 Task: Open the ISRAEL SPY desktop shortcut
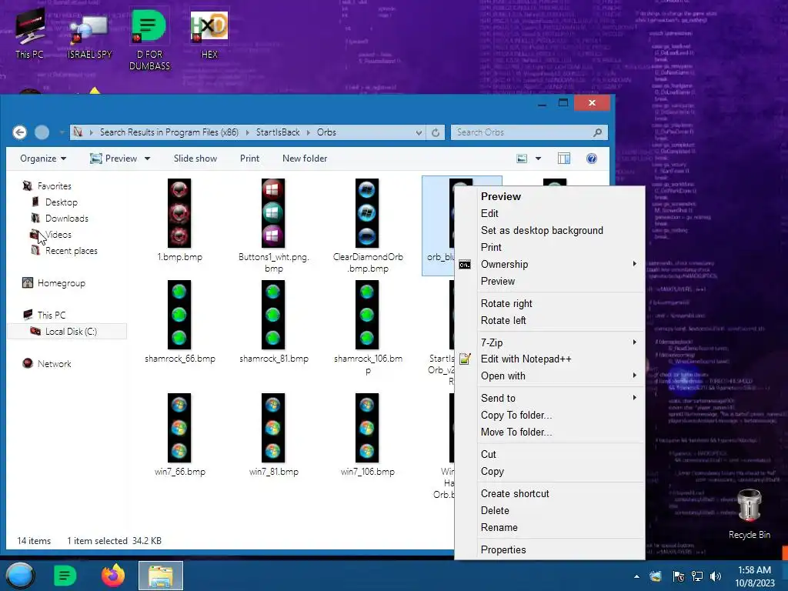pos(89,36)
